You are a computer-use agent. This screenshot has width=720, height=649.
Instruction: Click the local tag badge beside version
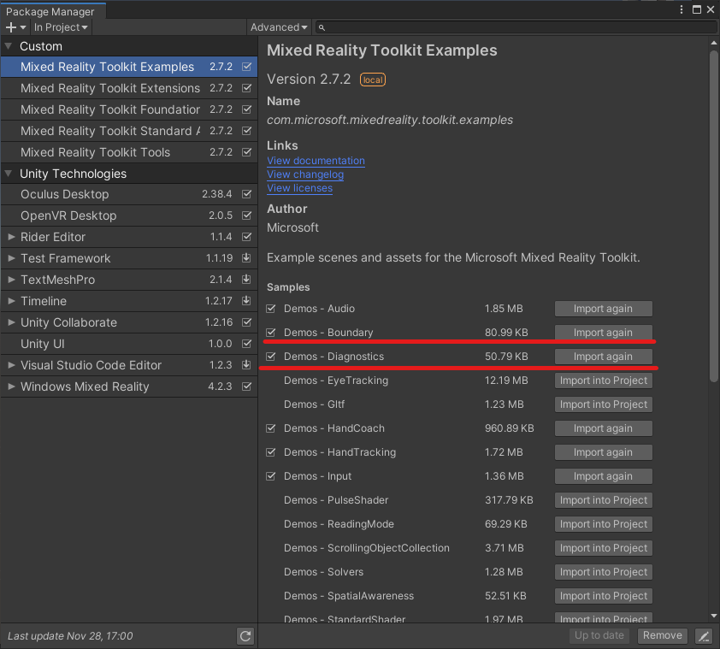point(372,80)
